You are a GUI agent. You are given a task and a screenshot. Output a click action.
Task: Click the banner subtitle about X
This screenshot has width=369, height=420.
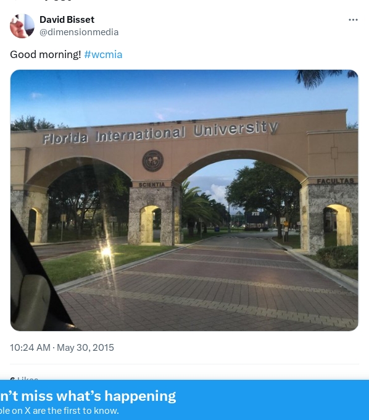59,411
